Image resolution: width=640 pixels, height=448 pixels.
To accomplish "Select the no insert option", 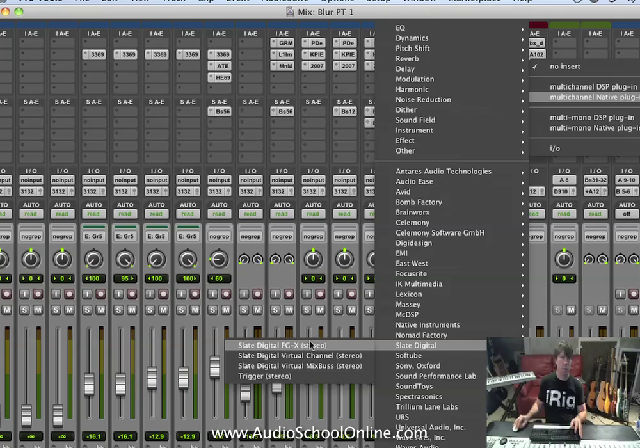I will pos(584,66).
